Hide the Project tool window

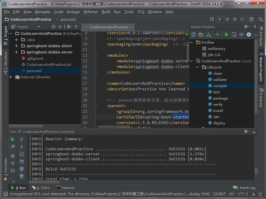click(77, 27)
